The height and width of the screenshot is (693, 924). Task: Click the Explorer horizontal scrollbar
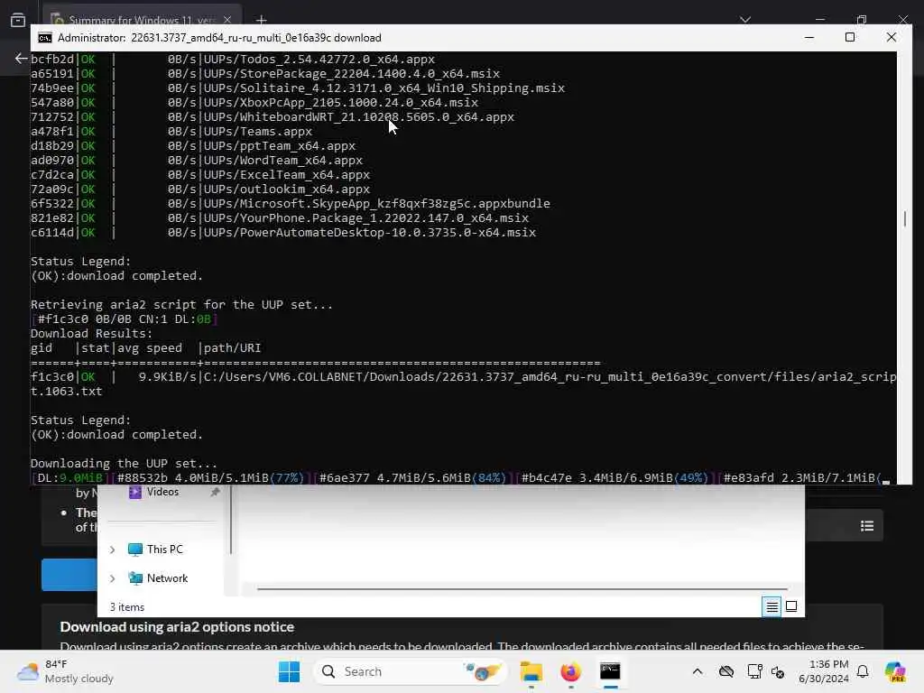click(x=522, y=588)
